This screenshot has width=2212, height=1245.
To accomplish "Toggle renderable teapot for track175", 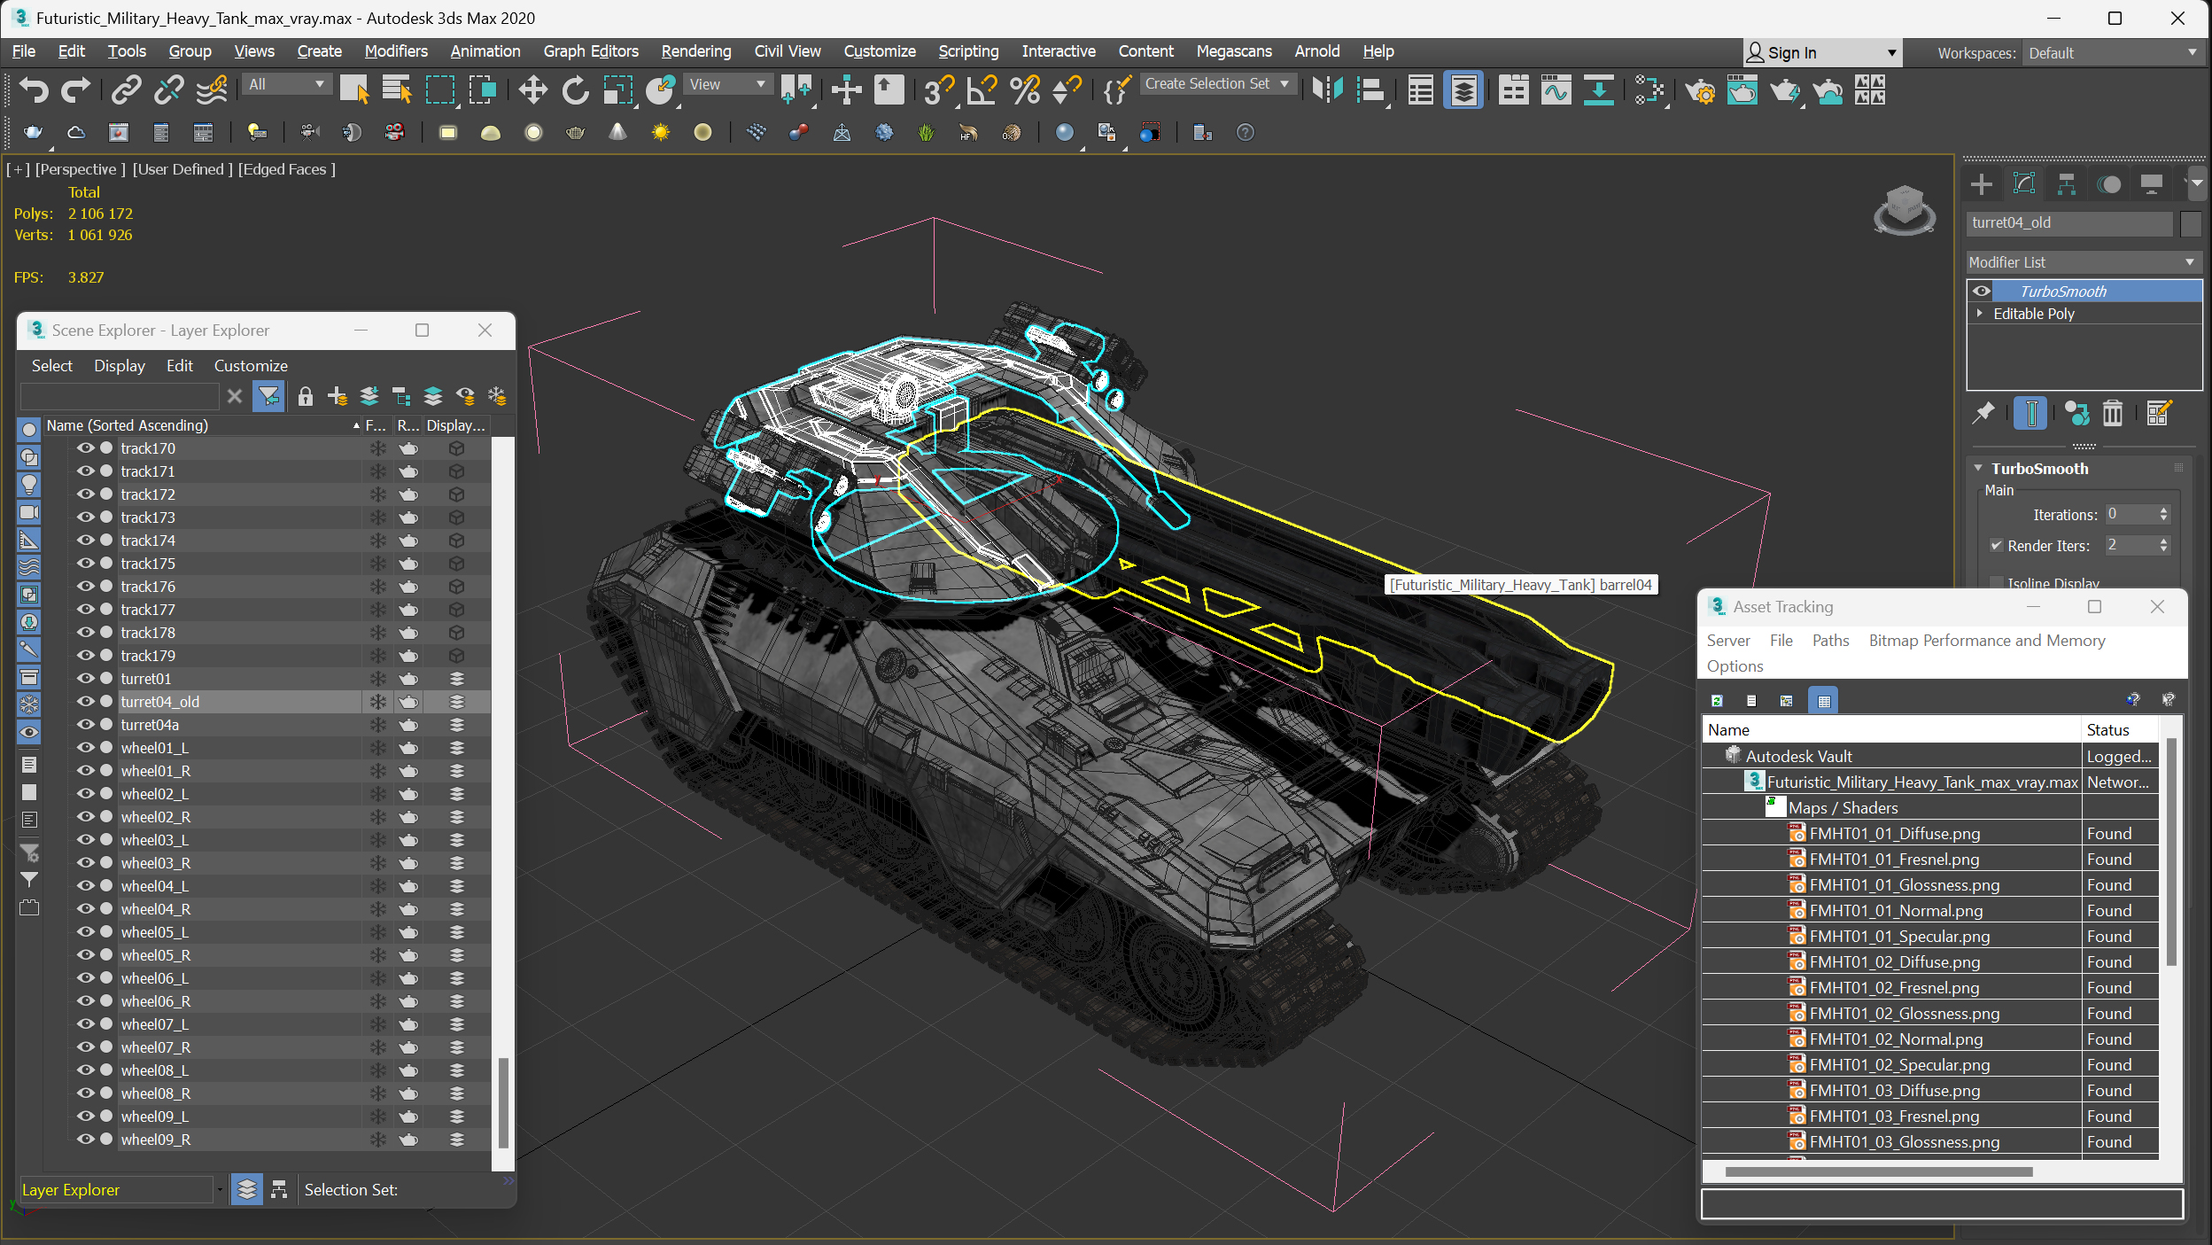I will [408, 564].
